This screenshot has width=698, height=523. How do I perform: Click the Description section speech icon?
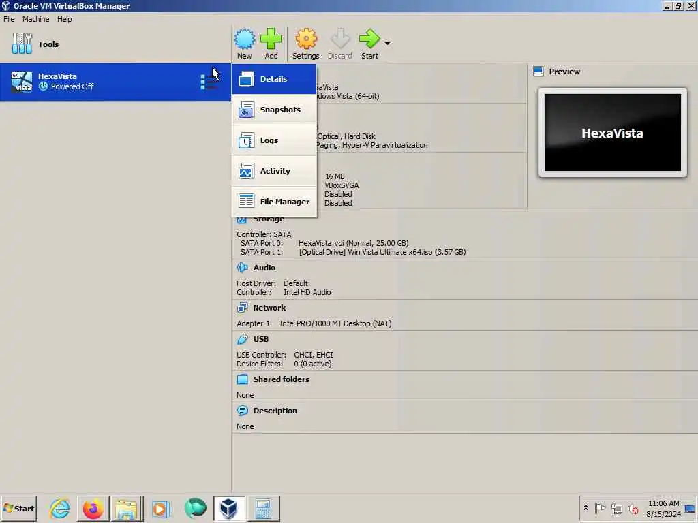(243, 410)
